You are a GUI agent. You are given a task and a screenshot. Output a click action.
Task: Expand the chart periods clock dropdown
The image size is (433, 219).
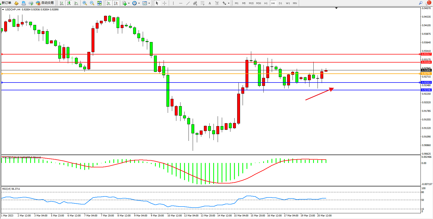point(139,3)
